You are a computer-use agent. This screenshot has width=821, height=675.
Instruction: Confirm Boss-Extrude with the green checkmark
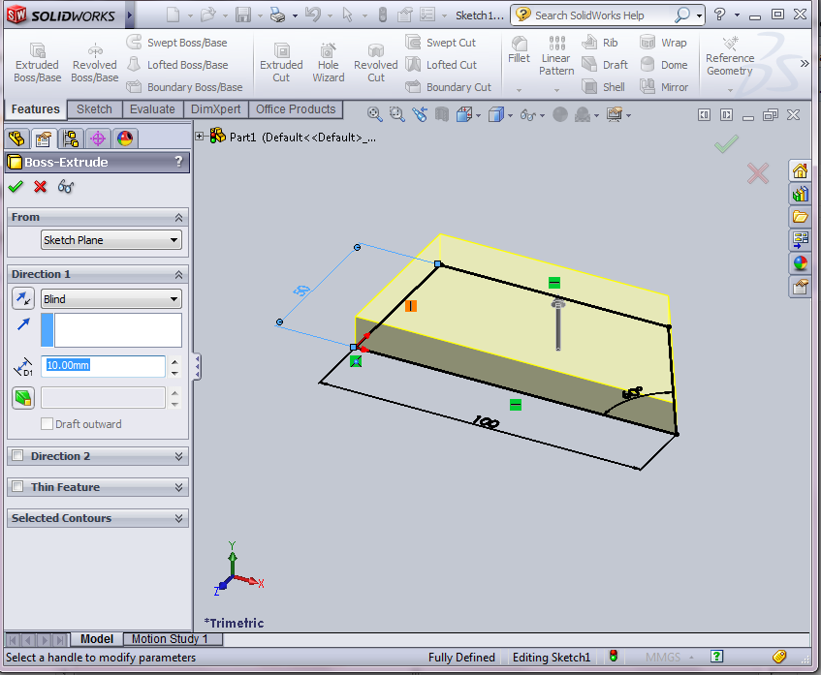16,187
